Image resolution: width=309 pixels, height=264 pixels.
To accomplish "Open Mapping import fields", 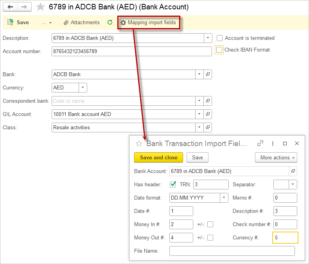I will (148, 23).
